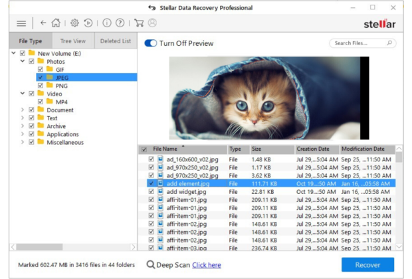
Task: Click the Miscellaneous folder icon
Action: [41, 141]
